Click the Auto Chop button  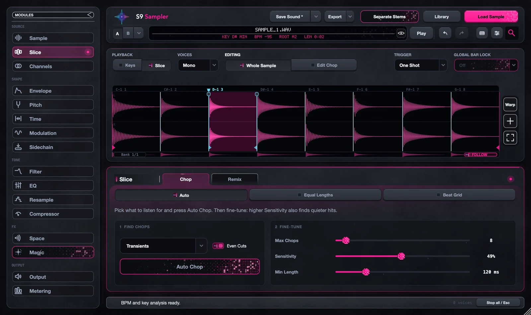tap(190, 267)
